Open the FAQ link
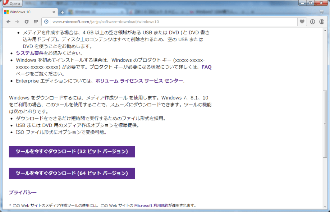The height and width of the screenshot is (212, 330). point(206,67)
